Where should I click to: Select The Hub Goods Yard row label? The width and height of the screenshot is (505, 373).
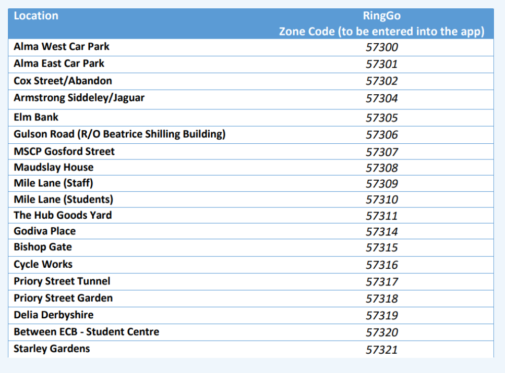(63, 215)
